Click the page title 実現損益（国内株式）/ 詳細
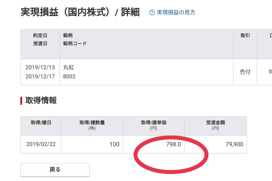The height and width of the screenshot is (181, 272). (80, 12)
